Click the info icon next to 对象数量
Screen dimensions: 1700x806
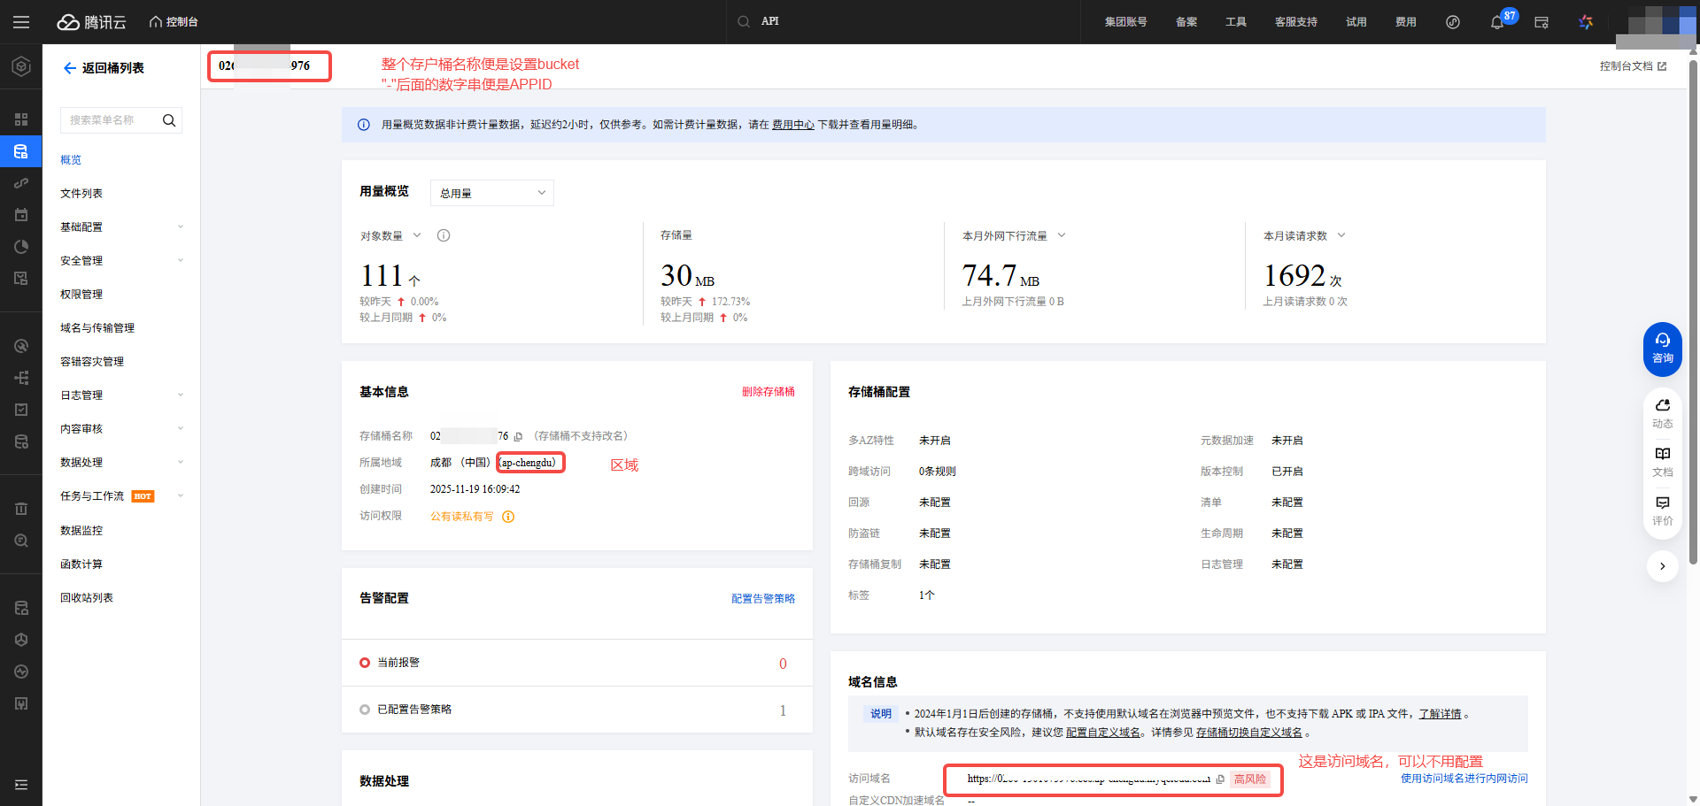(x=443, y=235)
